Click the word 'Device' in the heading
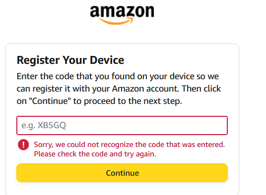The image size is (266, 195). (107, 60)
